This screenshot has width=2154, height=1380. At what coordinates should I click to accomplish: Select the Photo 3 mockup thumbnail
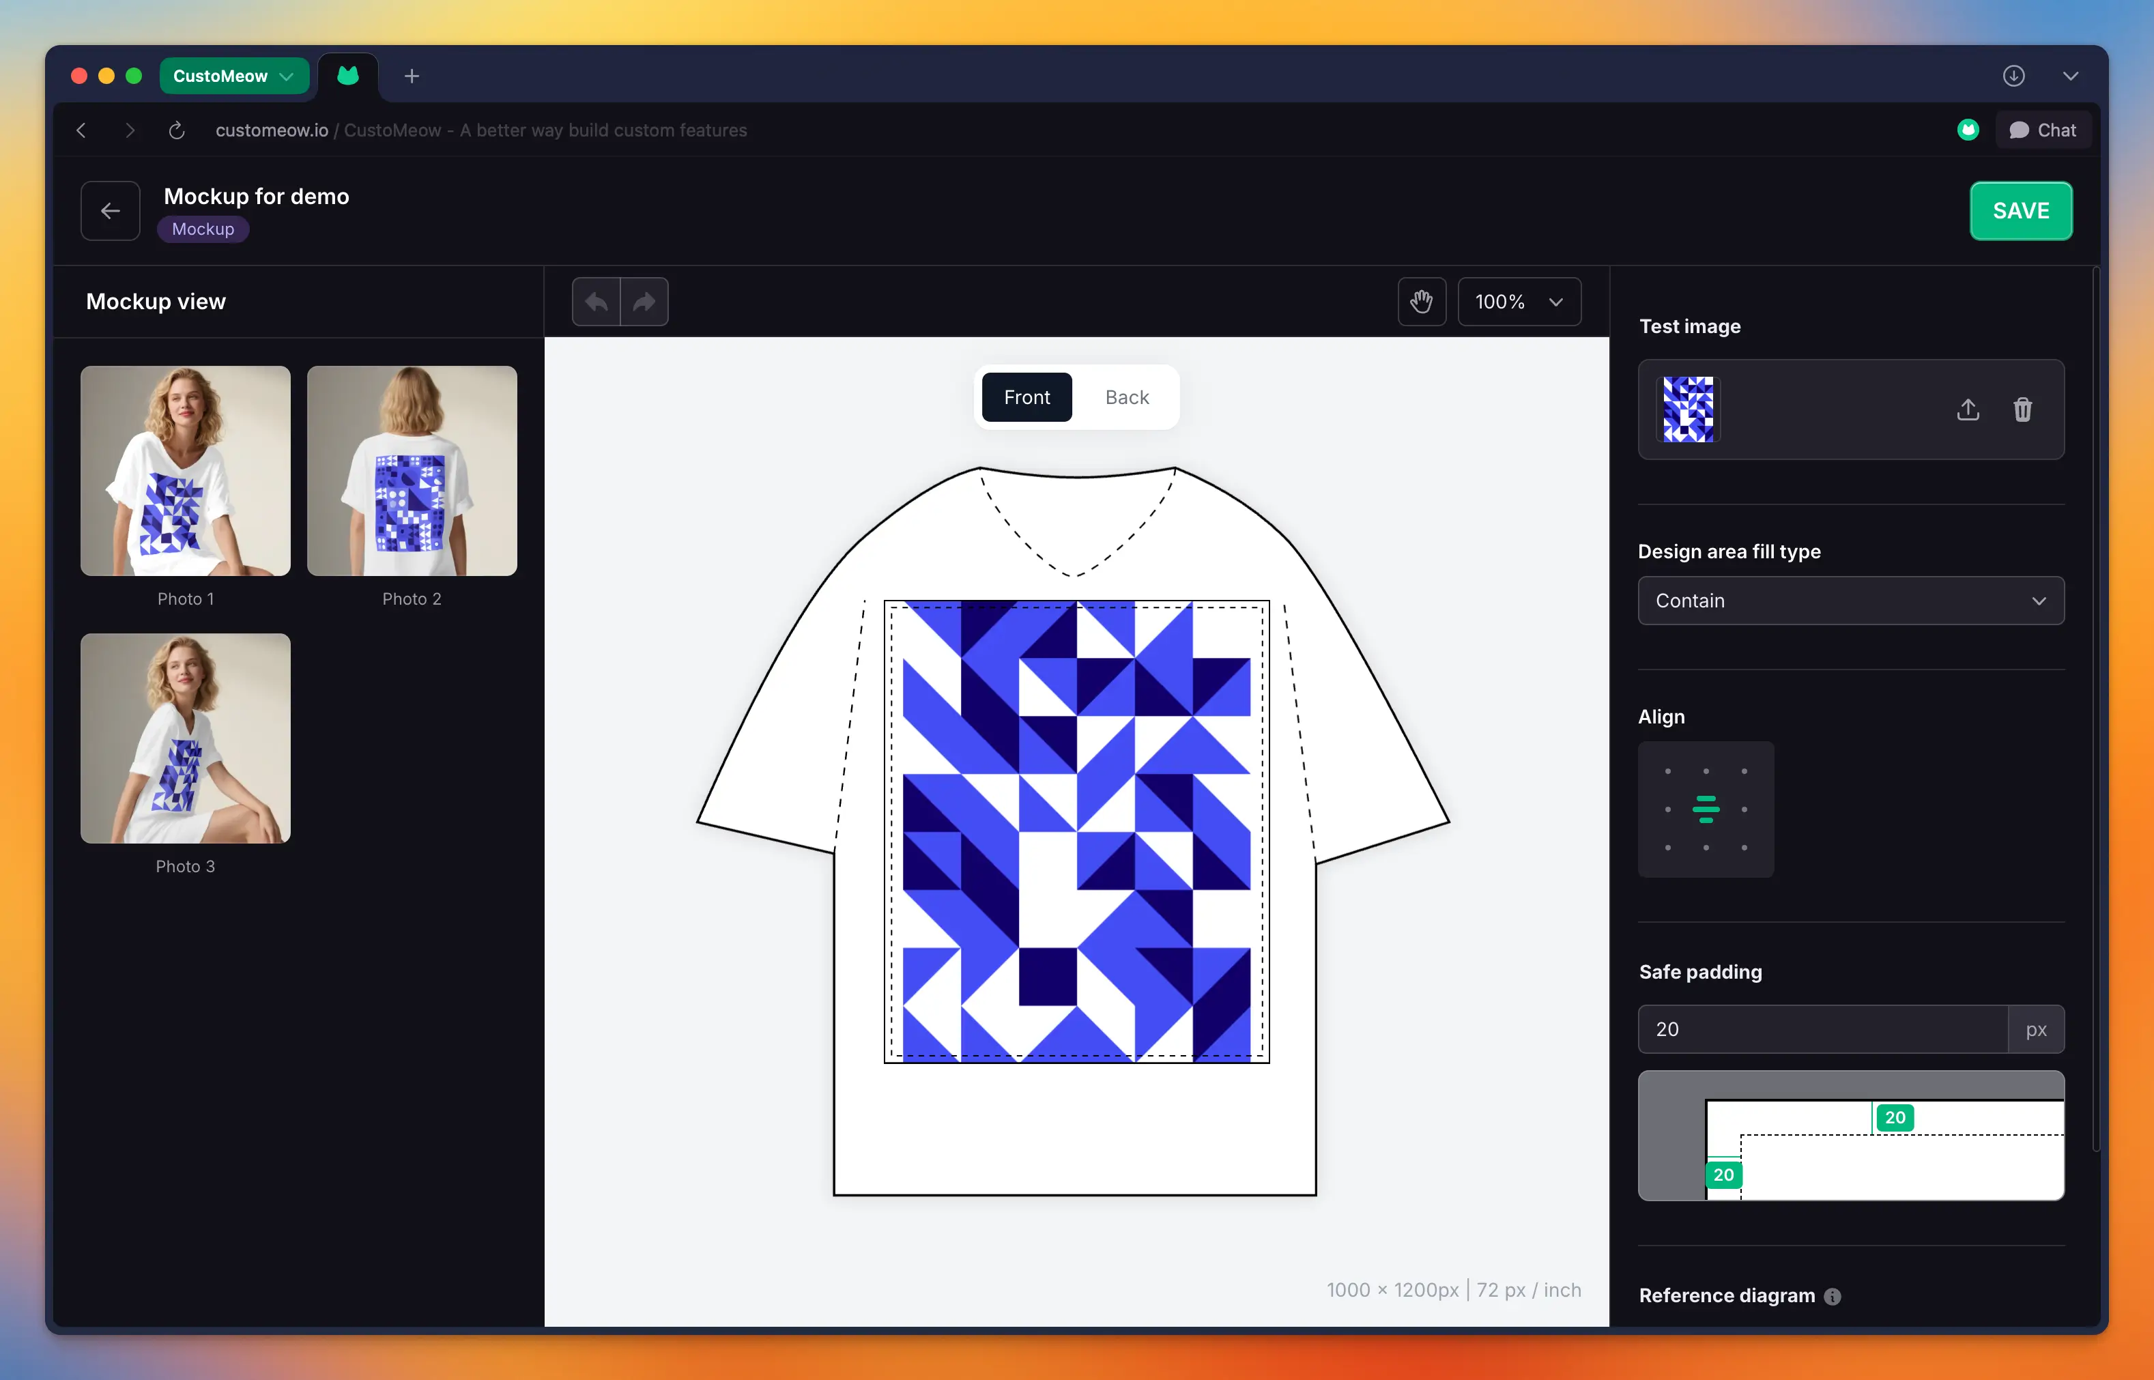(186, 738)
